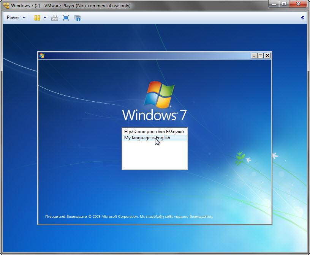Collapse toolbar with double chevron icon
310x255 pixels.
(x=302, y=17)
